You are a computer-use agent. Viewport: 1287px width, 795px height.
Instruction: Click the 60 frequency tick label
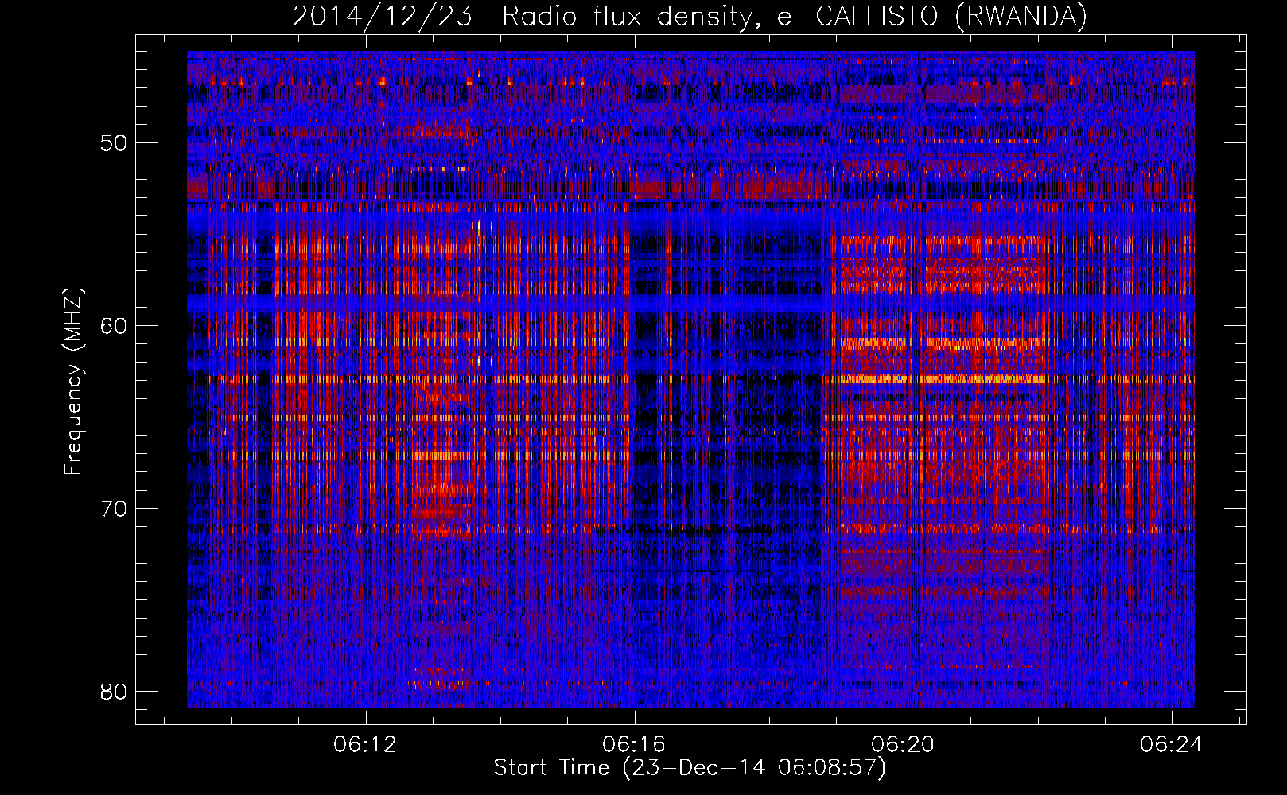115,326
